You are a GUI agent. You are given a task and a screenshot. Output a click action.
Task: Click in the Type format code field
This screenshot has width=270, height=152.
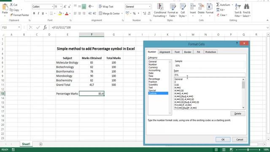(x=210, y=75)
